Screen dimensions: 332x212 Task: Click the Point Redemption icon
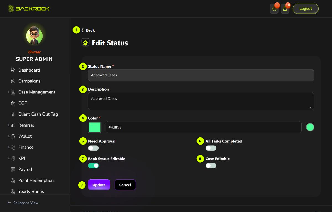point(13,181)
